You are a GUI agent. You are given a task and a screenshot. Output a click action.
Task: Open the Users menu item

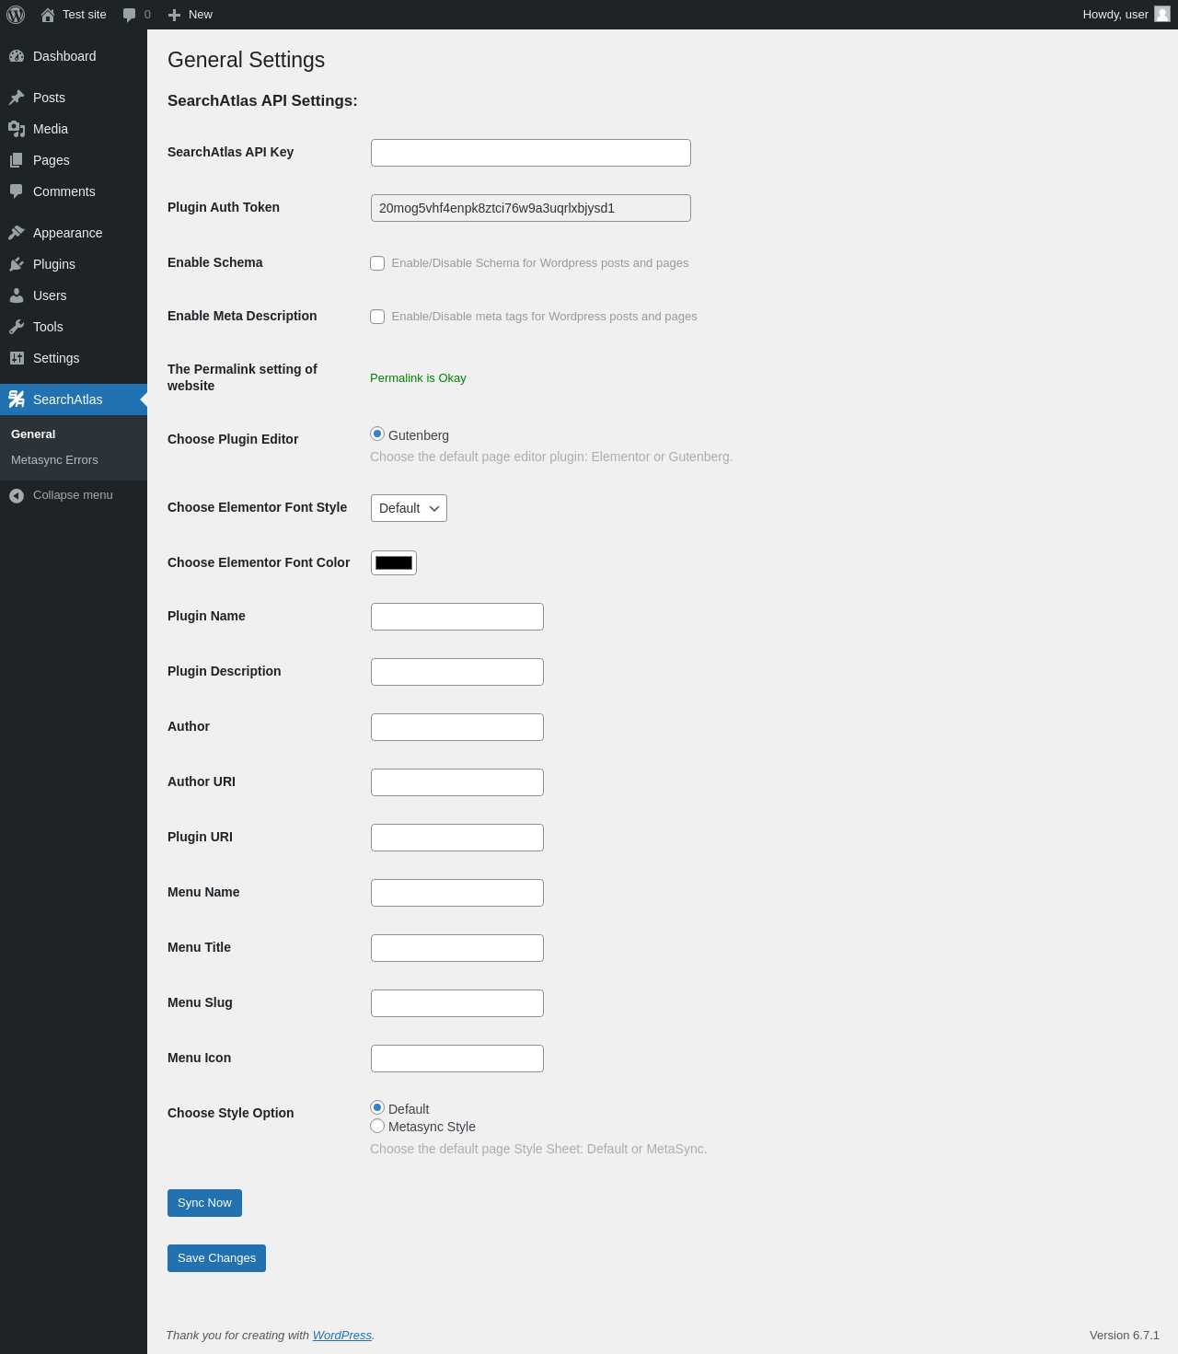pyautogui.click(x=74, y=295)
